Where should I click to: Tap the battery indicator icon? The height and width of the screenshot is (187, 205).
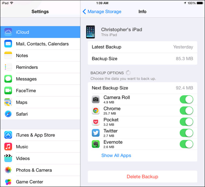200,3
